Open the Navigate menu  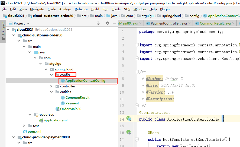pos(37,9)
